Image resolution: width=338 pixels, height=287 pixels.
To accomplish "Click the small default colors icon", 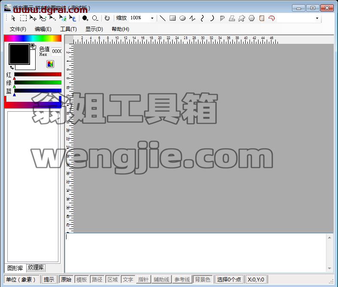I will click(x=33, y=46).
